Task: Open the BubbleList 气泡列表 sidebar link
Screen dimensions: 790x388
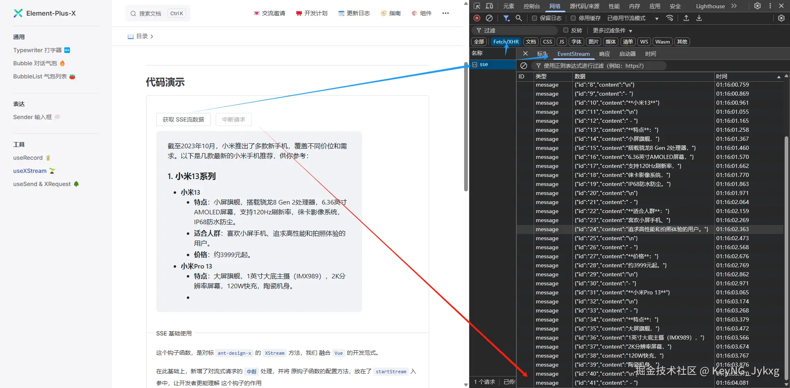Action: (x=44, y=76)
